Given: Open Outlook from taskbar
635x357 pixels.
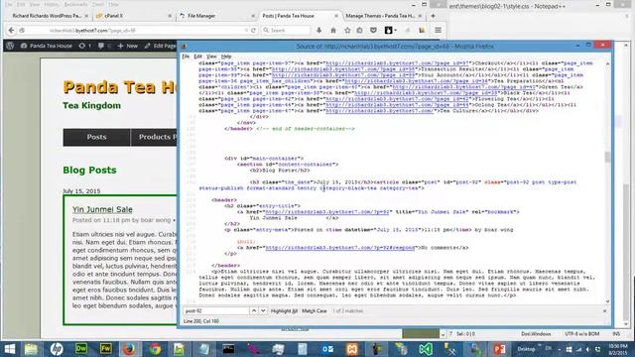Looking at the screenshot, I should [327, 349].
